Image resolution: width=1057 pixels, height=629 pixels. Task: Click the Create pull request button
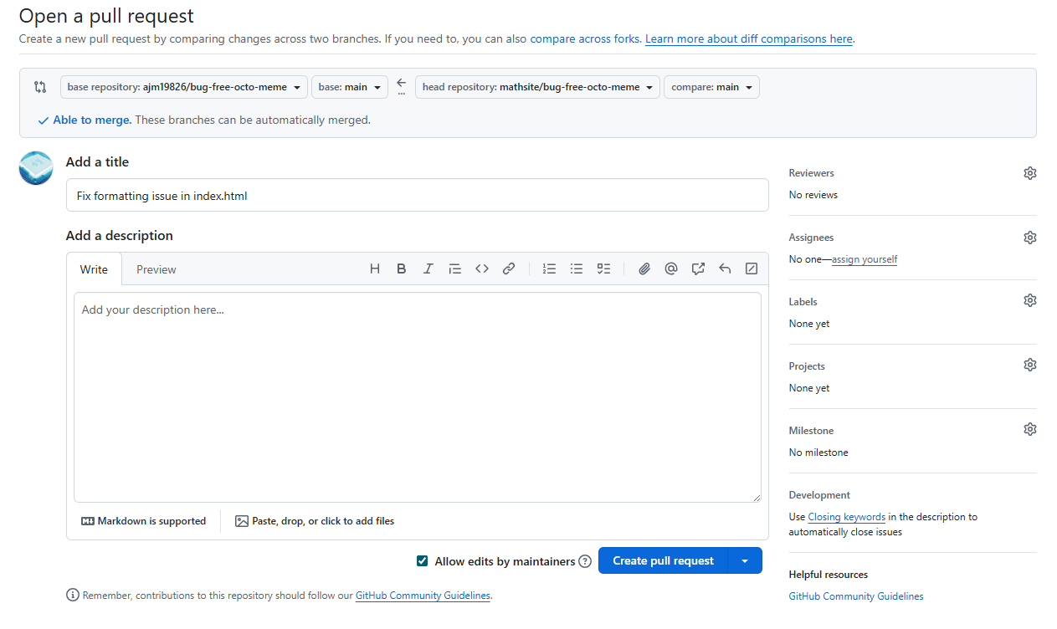coord(664,561)
